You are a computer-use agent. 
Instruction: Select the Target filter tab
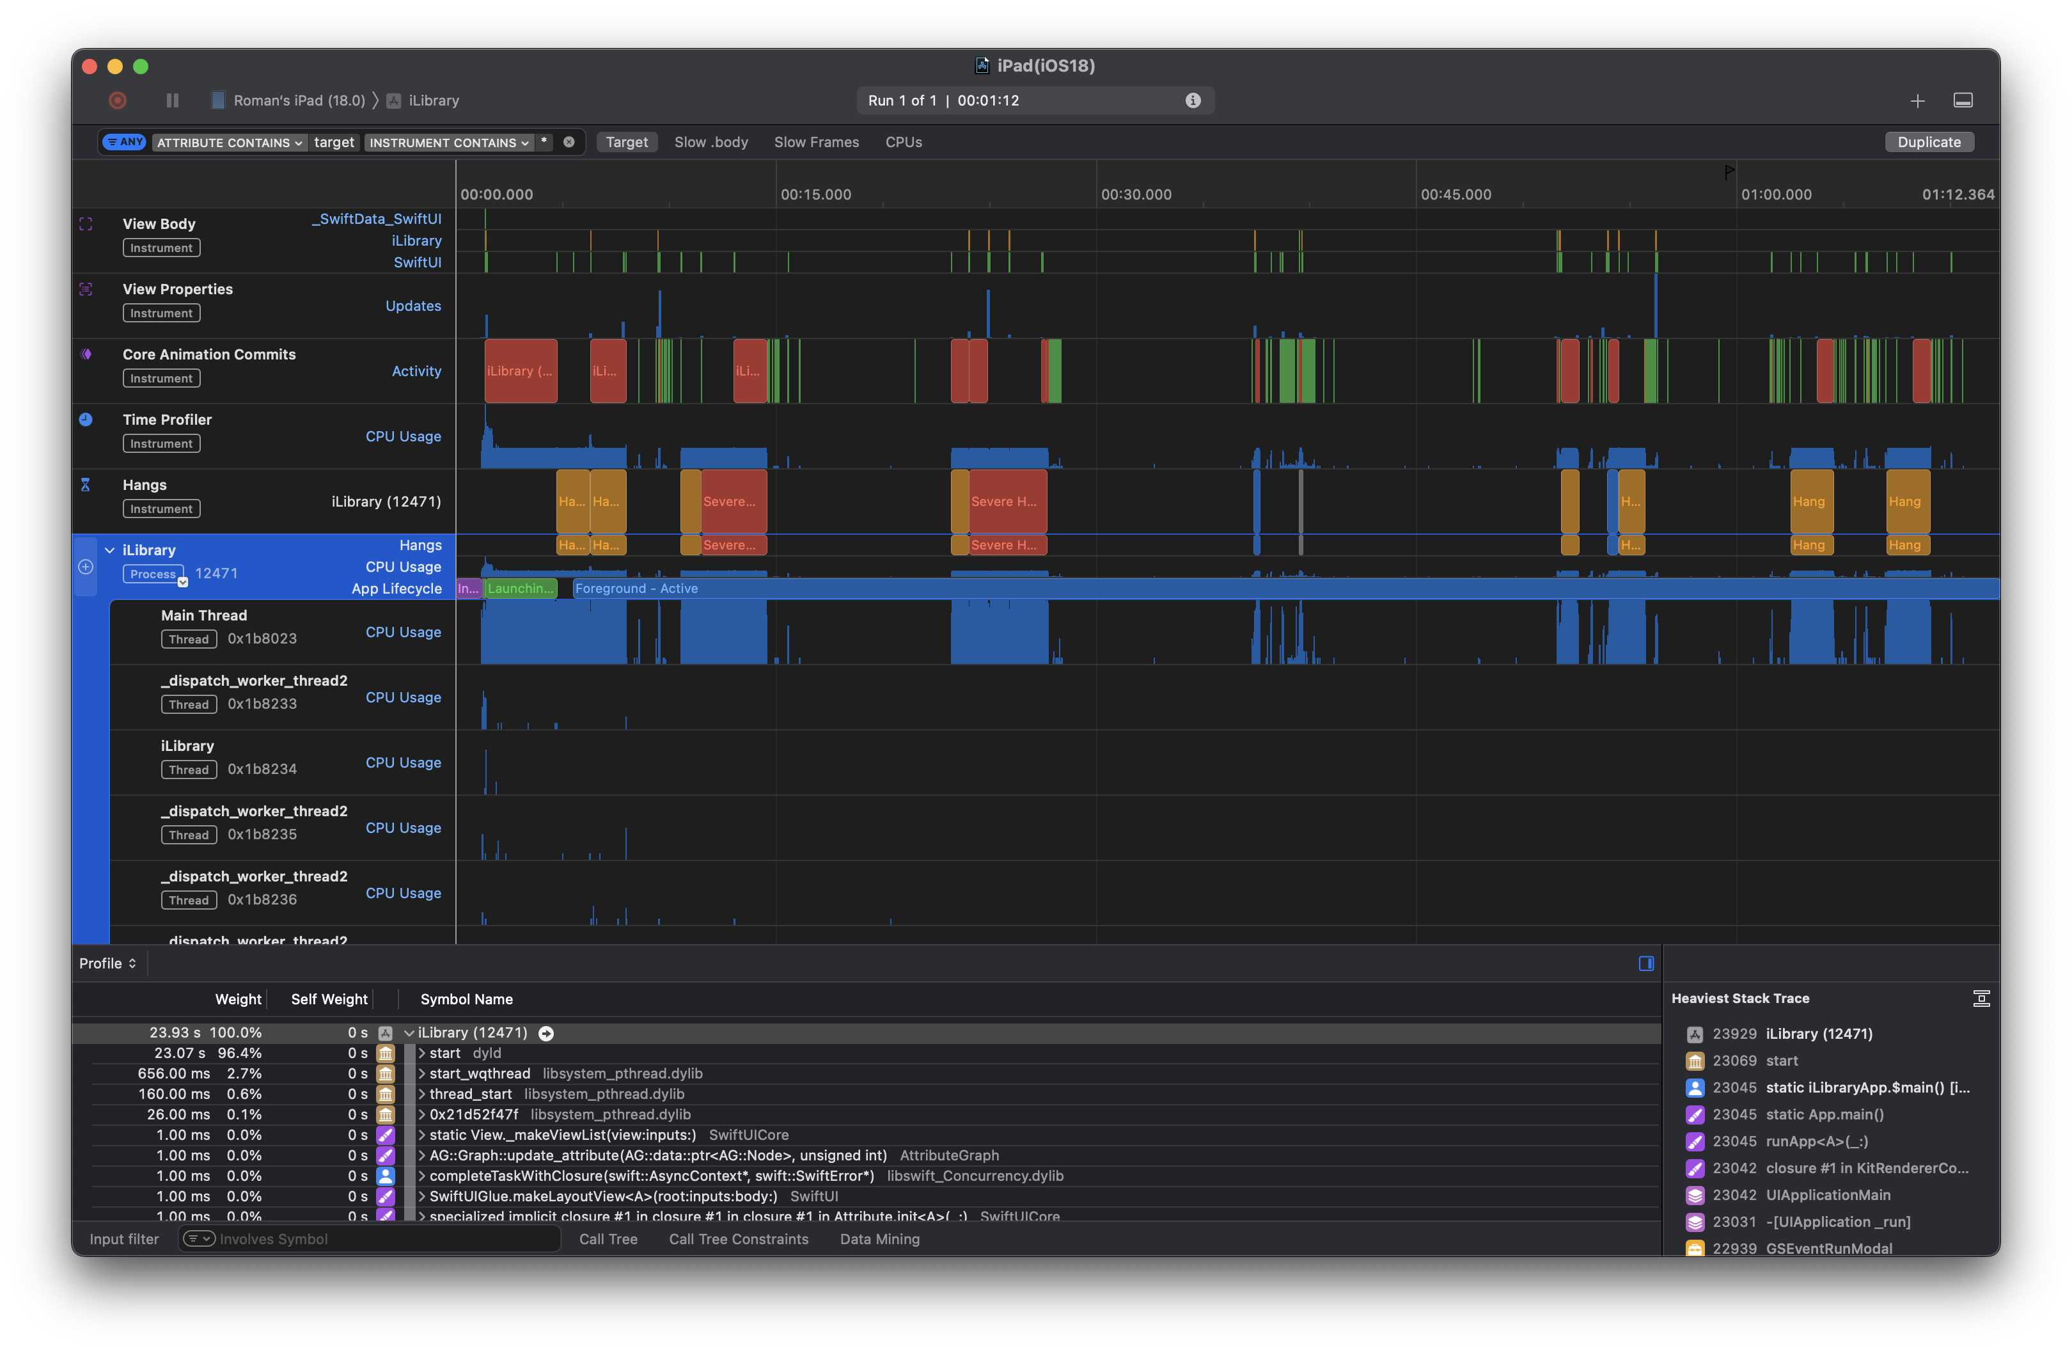pyautogui.click(x=627, y=142)
